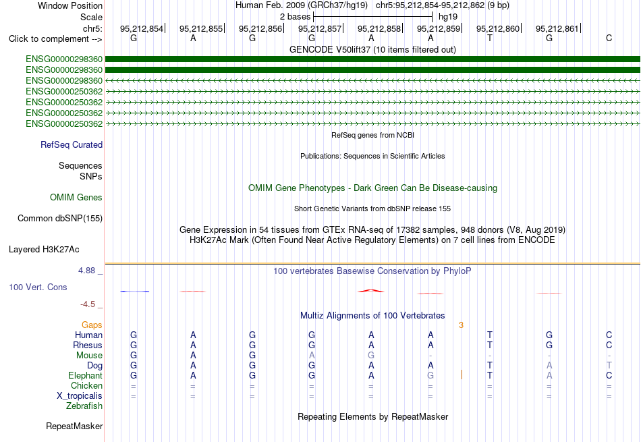The width and height of the screenshot is (641, 442).
Task: Click the Dog species label
Action: point(94,366)
